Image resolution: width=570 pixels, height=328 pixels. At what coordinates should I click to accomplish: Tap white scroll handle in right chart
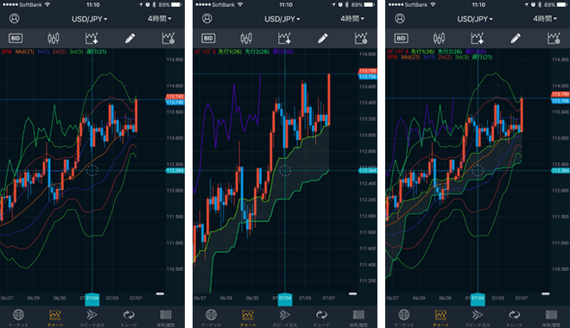(x=545, y=293)
